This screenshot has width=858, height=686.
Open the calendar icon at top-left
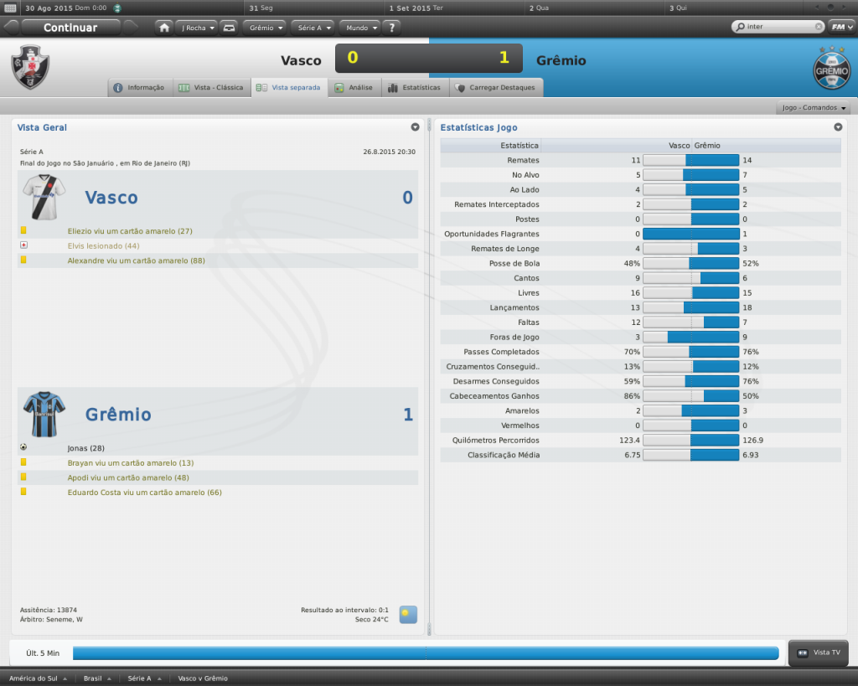click(11, 7)
